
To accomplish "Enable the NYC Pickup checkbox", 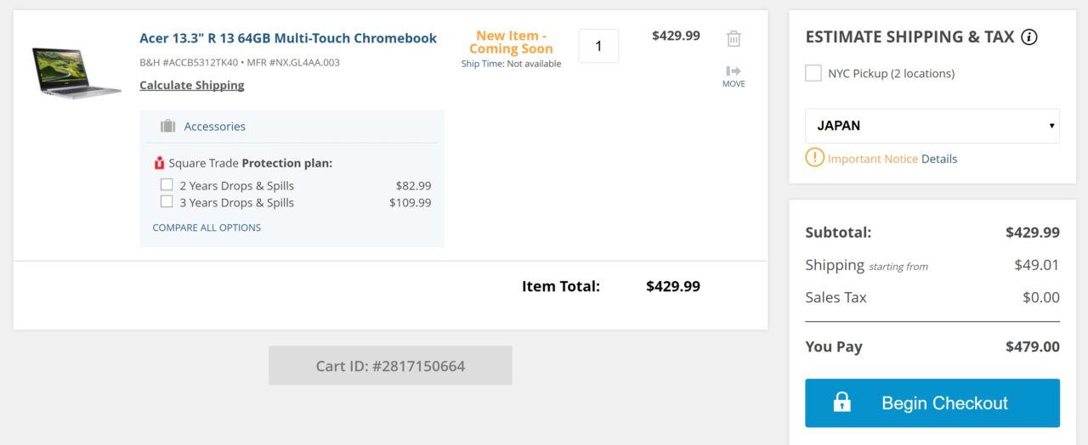I will pos(813,73).
